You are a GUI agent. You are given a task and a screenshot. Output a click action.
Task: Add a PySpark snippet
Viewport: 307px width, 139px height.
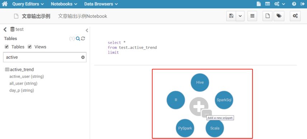pyautogui.click(x=185, y=128)
